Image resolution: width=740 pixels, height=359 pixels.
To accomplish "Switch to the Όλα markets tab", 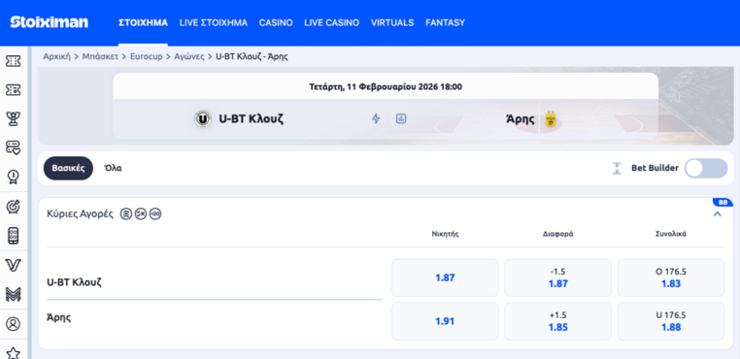I will click(114, 169).
